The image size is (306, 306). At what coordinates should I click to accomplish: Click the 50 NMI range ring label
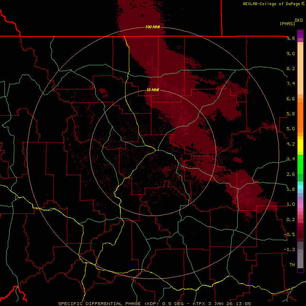pyautogui.click(x=153, y=90)
